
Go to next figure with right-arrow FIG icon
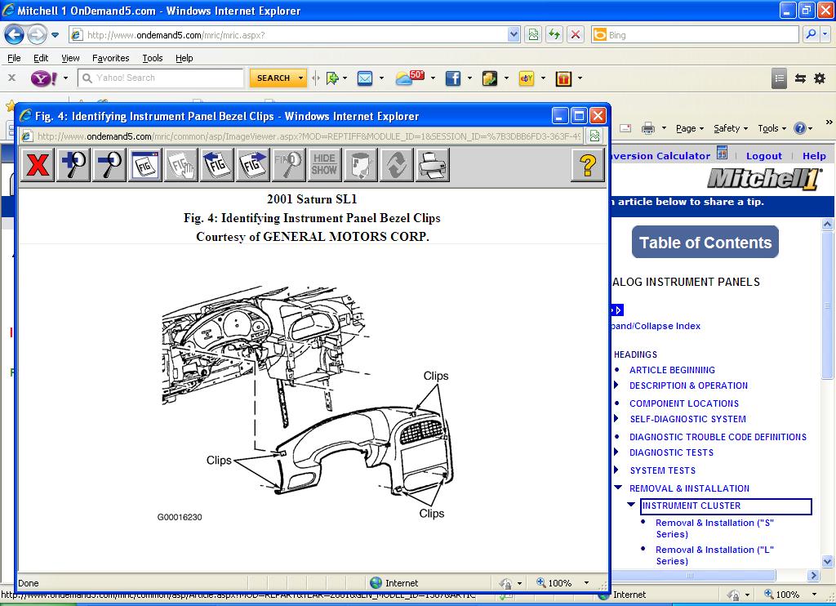pos(253,165)
